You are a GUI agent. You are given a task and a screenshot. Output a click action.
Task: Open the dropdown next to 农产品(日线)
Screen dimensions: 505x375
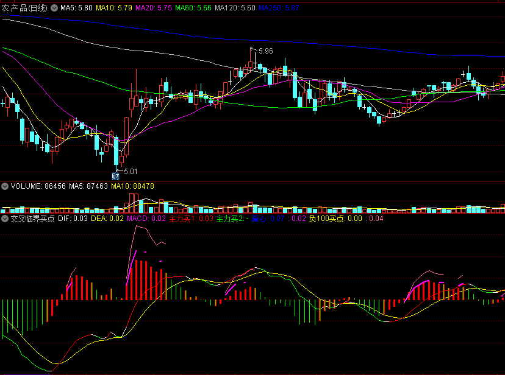point(54,8)
